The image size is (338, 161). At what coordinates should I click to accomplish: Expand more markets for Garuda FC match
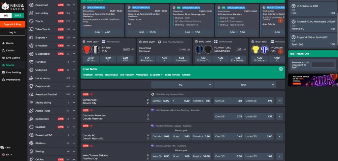[279, 136]
